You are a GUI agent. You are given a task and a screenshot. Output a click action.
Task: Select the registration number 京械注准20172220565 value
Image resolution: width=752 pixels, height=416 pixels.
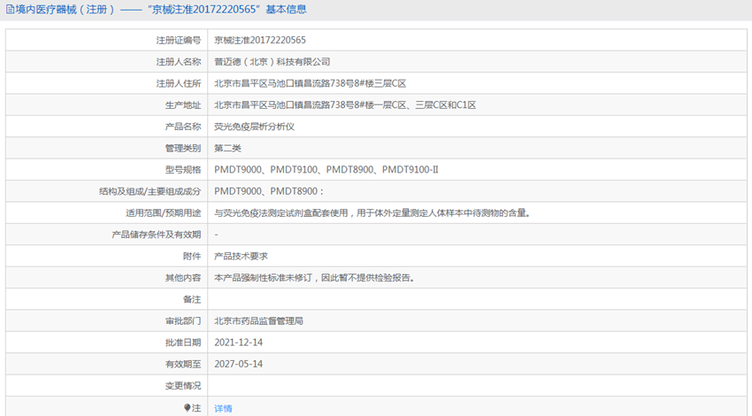pos(260,40)
